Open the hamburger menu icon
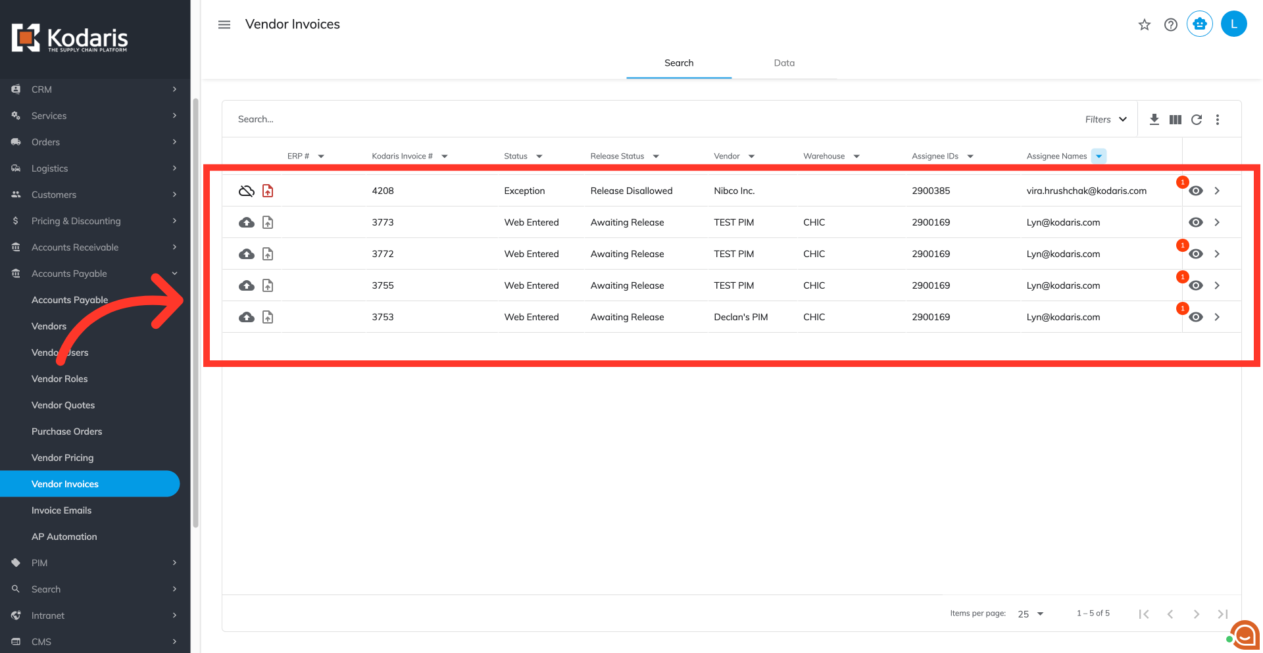This screenshot has height=653, width=1263. pos(224,24)
